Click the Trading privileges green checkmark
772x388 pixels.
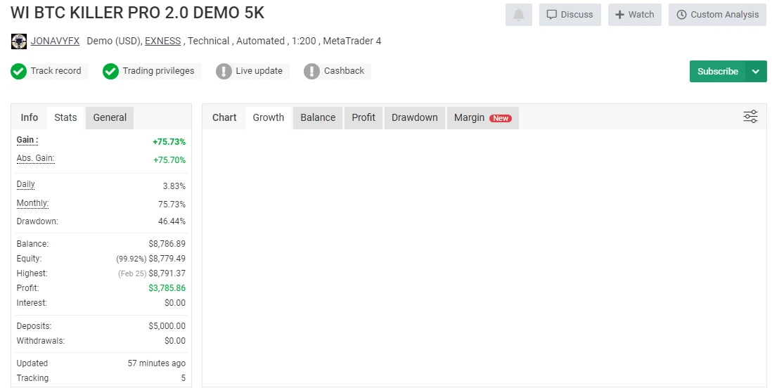110,71
